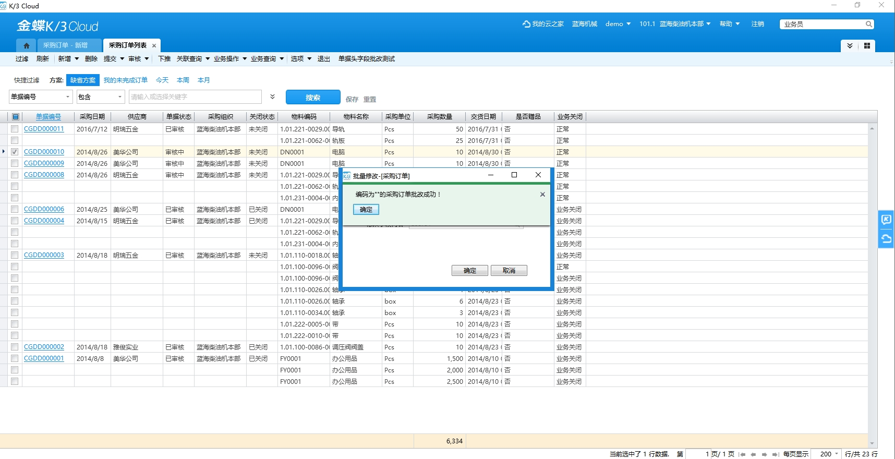Maximize the 批量修改 dialog
This screenshot has width=895, height=459.
coord(514,175)
